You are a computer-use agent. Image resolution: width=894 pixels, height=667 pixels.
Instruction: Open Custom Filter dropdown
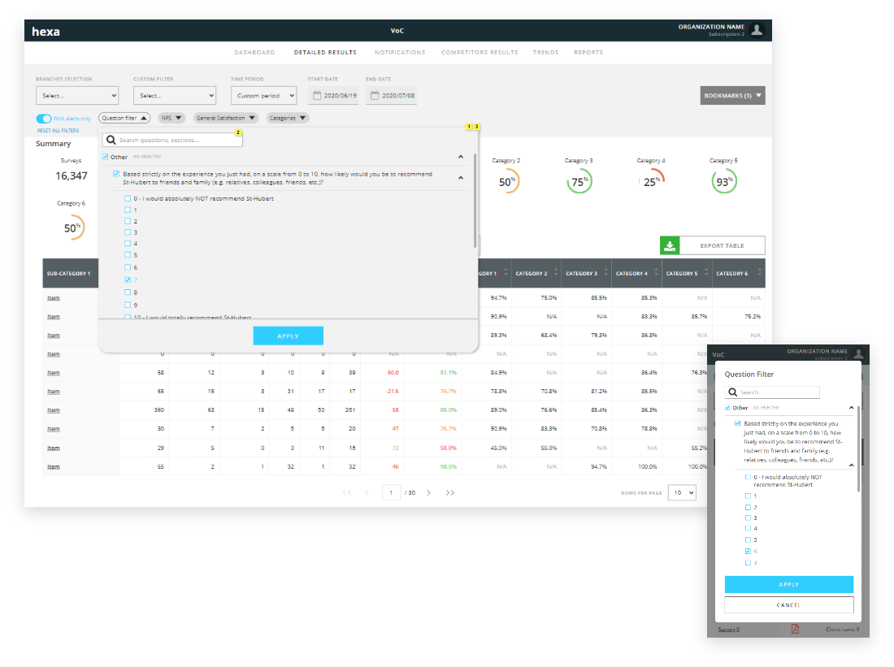(x=175, y=96)
